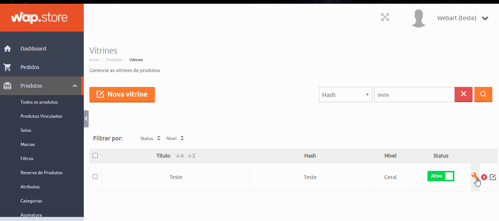499x221 pixels.
Task: Click the Pedidos shopping cart icon
Action: coord(7,67)
